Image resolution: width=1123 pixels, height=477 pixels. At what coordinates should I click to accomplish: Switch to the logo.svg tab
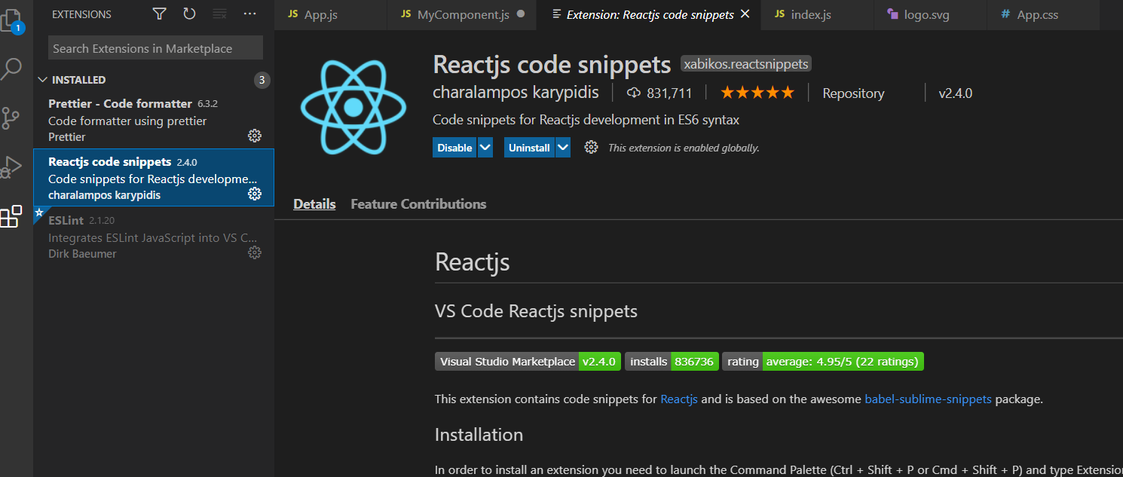(x=930, y=15)
